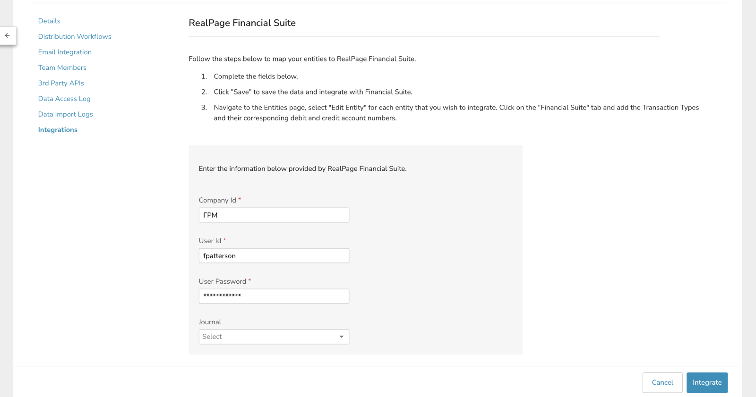Click the Company Id input field

(274, 215)
